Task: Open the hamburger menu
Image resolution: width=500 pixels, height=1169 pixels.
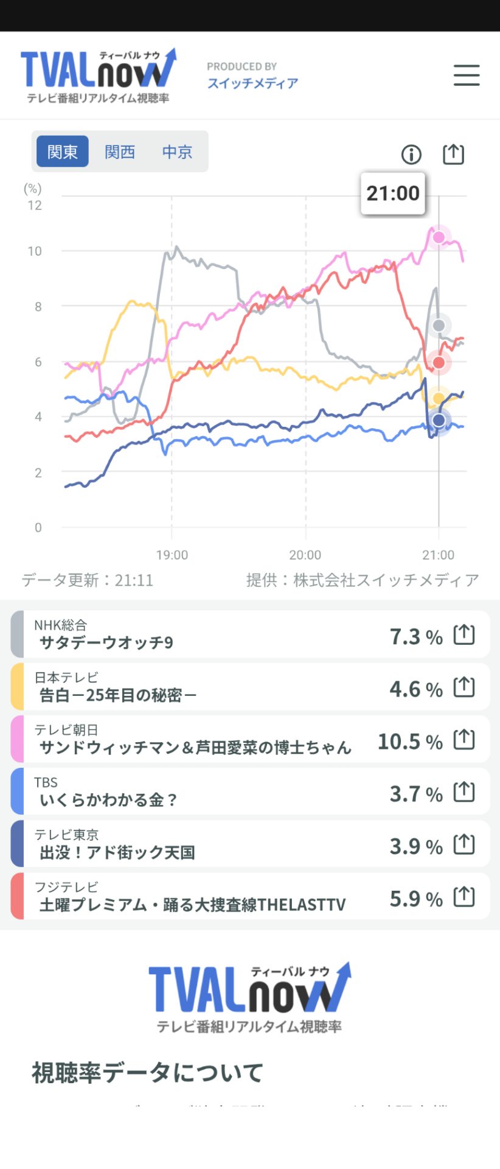Action: (467, 75)
